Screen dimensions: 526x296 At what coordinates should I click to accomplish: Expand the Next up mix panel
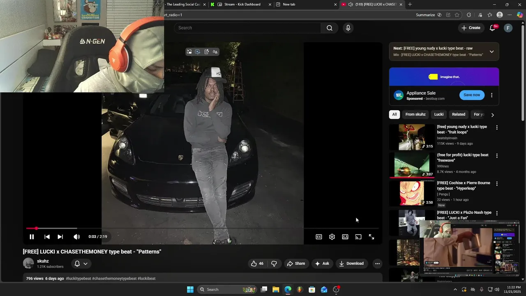491,52
